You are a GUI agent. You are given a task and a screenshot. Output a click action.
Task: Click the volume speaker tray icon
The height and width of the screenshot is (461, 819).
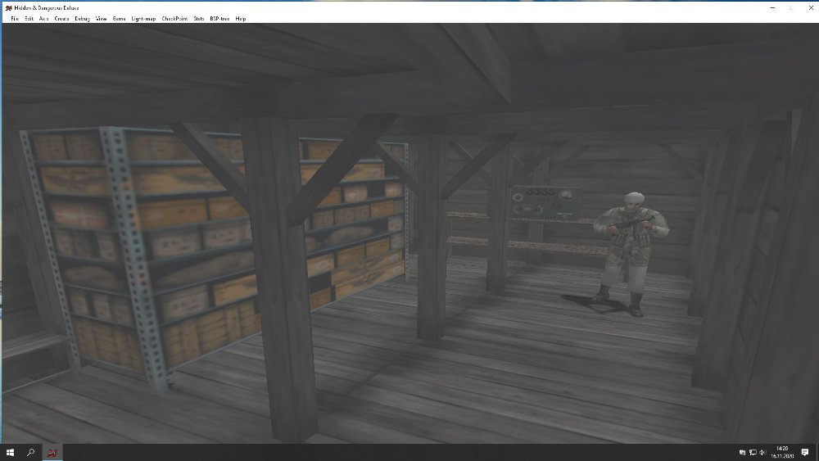(x=763, y=452)
